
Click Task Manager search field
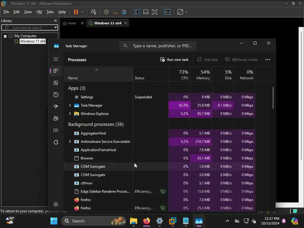click(158, 46)
